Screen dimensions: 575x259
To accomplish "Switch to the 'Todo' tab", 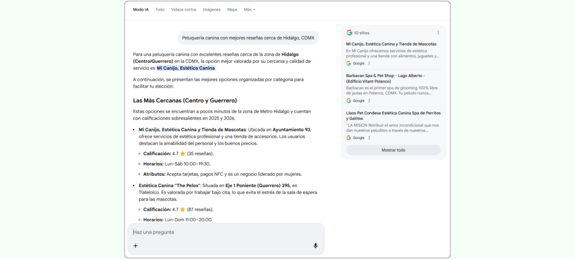I will [160, 10].
